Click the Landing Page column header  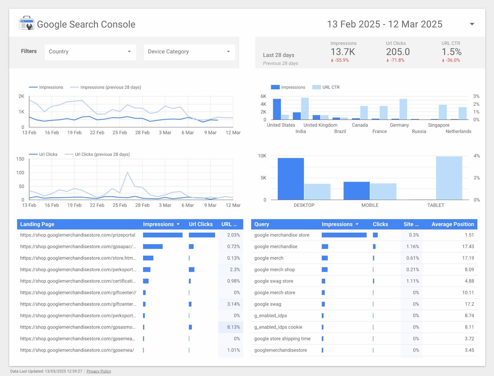(37, 224)
